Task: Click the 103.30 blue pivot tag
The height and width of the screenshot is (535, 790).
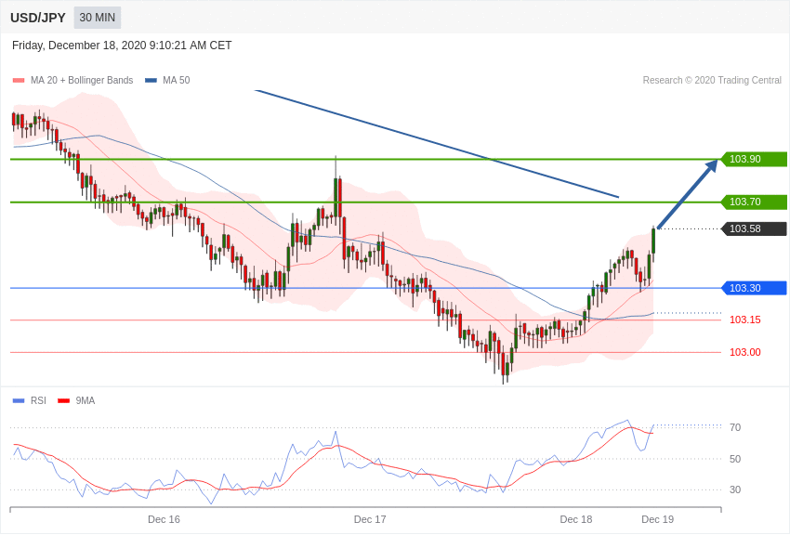Action: tap(755, 288)
